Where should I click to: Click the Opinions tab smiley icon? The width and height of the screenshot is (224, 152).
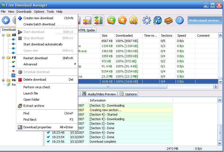click(x=121, y=94)
